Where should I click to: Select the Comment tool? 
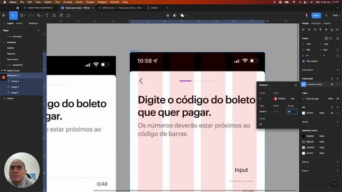(x=68, y=15)
